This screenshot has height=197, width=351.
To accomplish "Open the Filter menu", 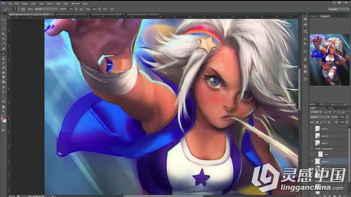I will [x=58, y=4].
